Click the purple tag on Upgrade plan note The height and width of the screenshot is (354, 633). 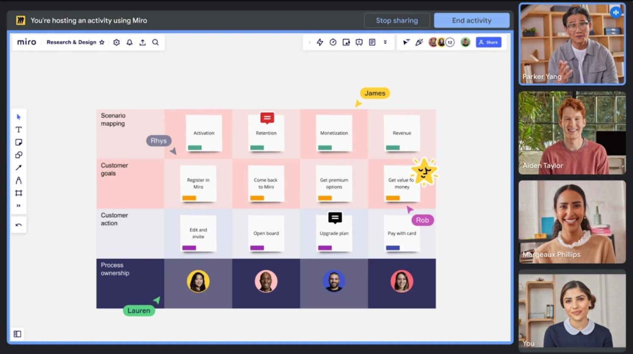[325, 248]
